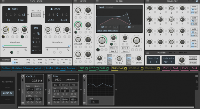
Task: Enable PPong delay mode
Action: pyautogui.click(x=65, y=85)
